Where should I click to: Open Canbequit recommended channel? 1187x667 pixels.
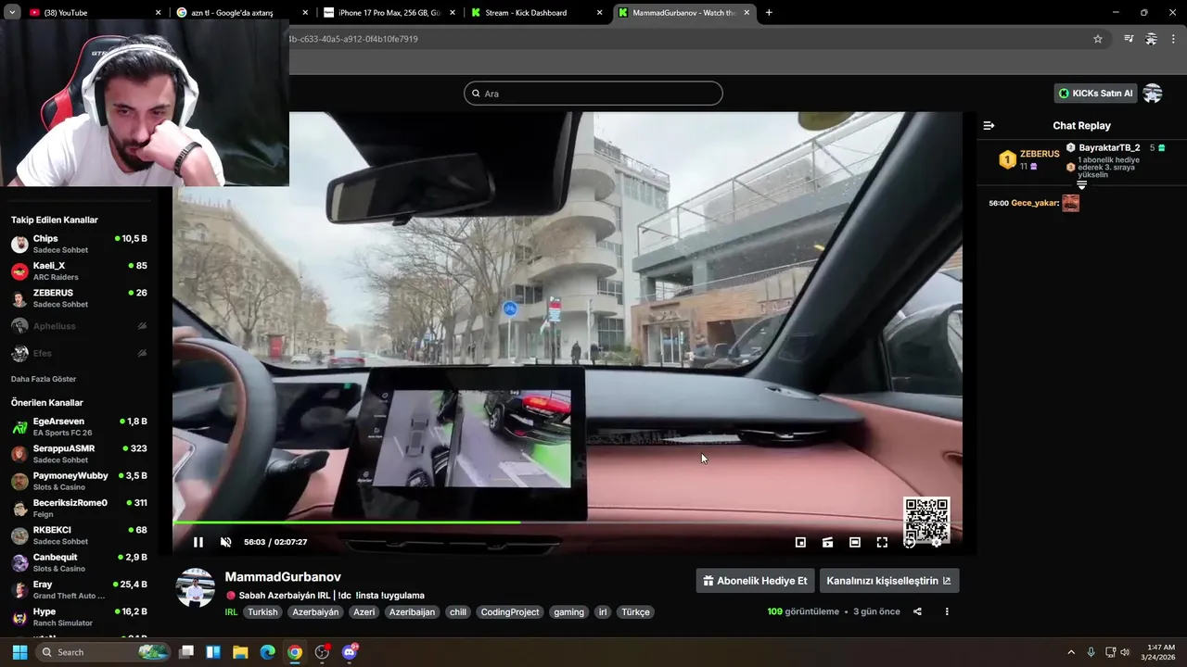pos(79,562)
